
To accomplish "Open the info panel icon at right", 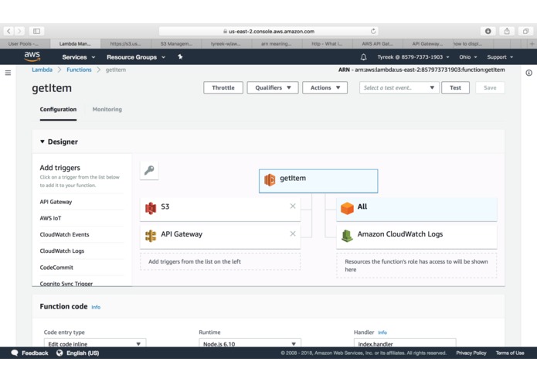I will coord(529,73).
